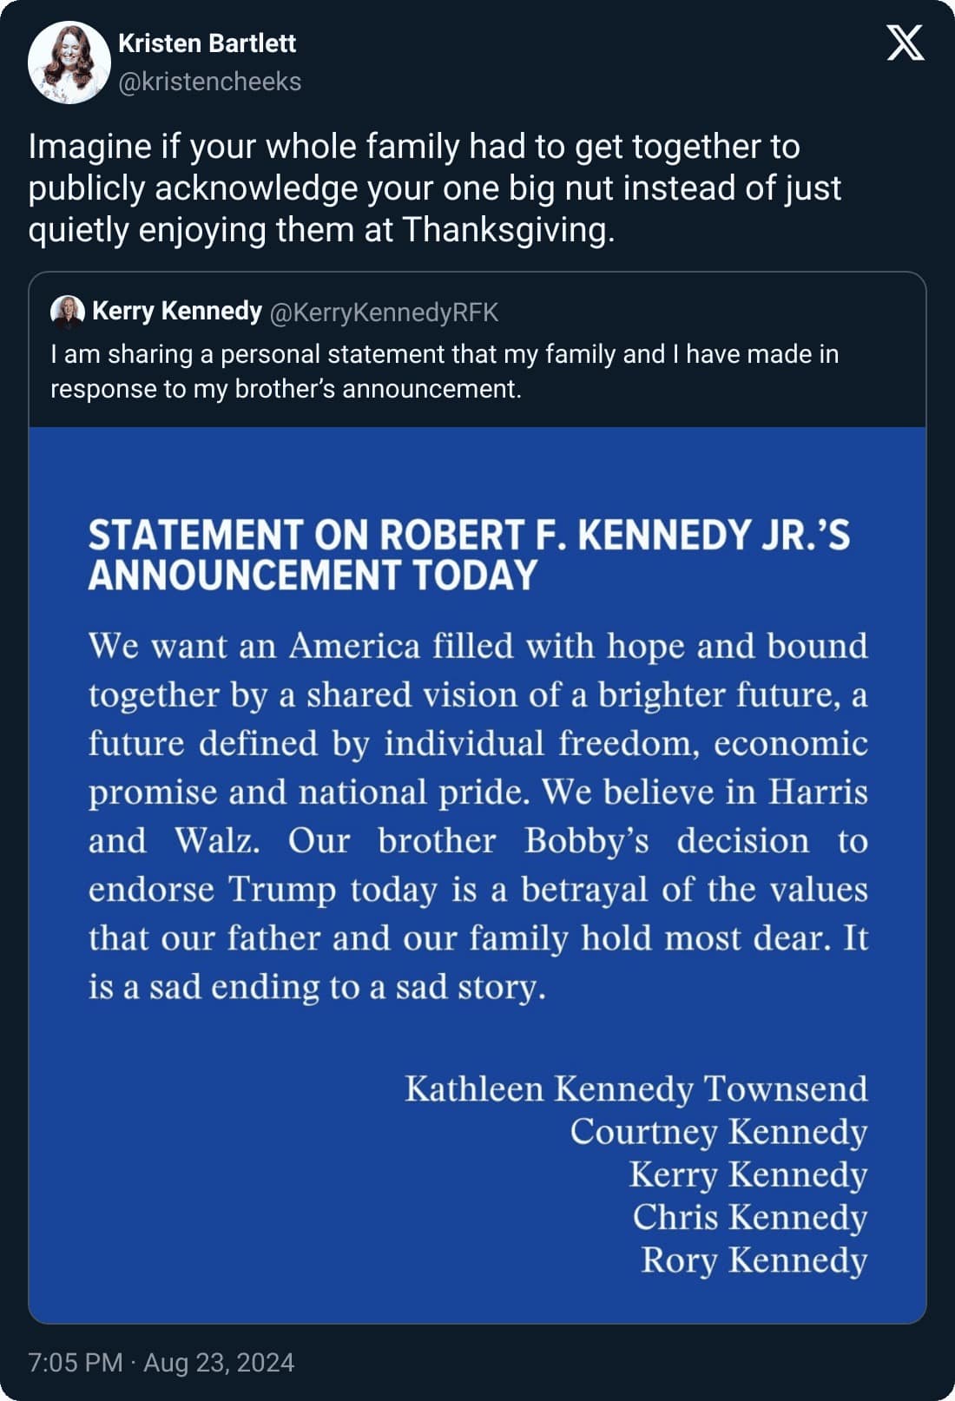Click the Kathleen Kennedy Townsend signature
The image size is (955, 1401).
click(x=636, y=1089)
